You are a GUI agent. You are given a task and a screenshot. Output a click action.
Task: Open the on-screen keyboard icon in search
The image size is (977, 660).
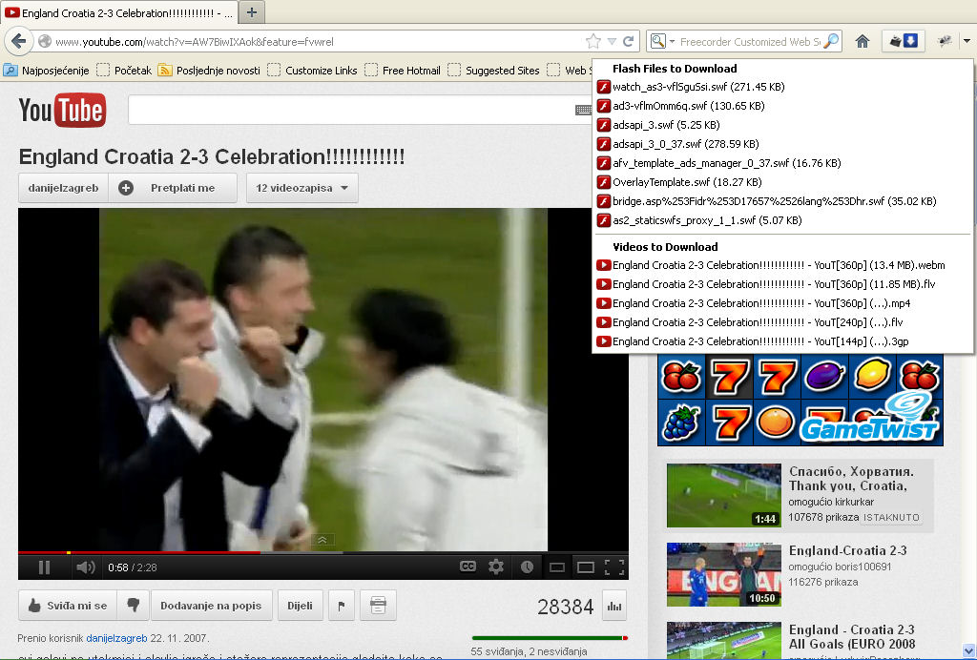(x=583, y=111)
